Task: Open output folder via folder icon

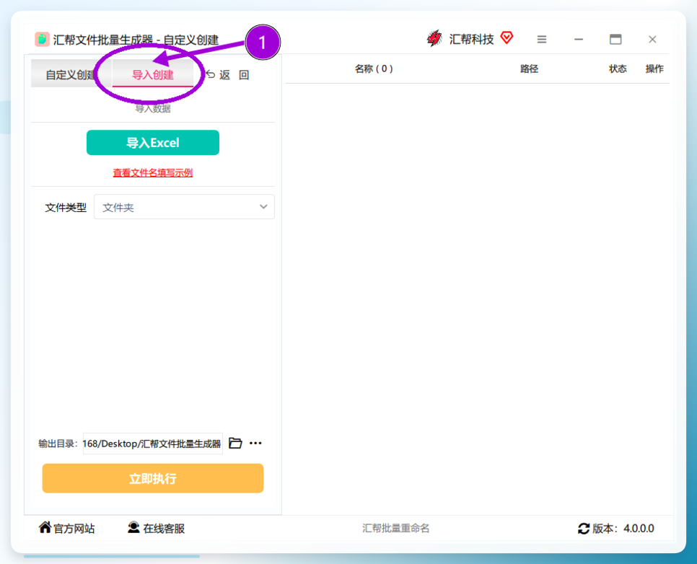Action: click(235, 443)
